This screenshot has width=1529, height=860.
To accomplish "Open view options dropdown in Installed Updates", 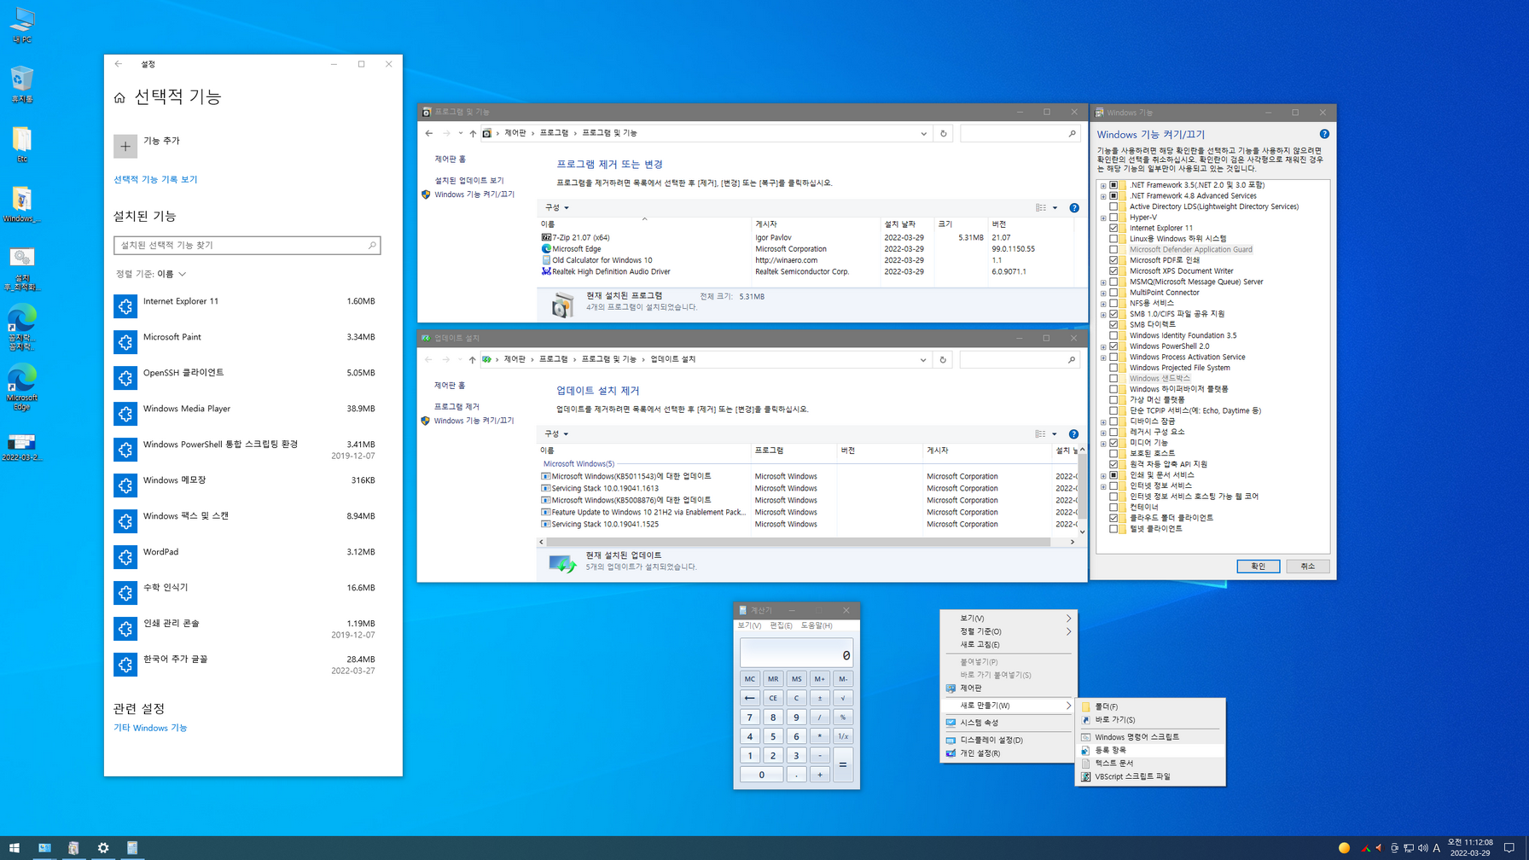I will [x=1055, y=434].
